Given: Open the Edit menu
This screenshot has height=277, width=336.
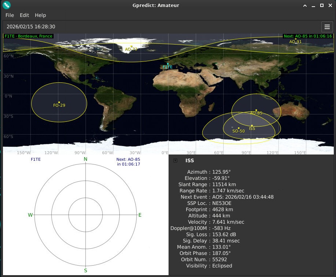Looking at the screenshot, I should point(24,15).
